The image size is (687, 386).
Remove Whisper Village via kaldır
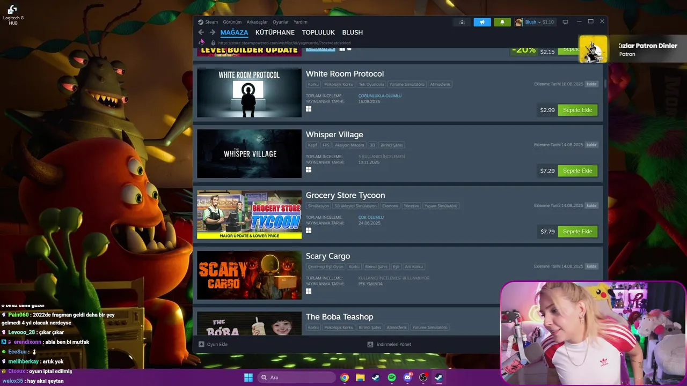(591, 145)
